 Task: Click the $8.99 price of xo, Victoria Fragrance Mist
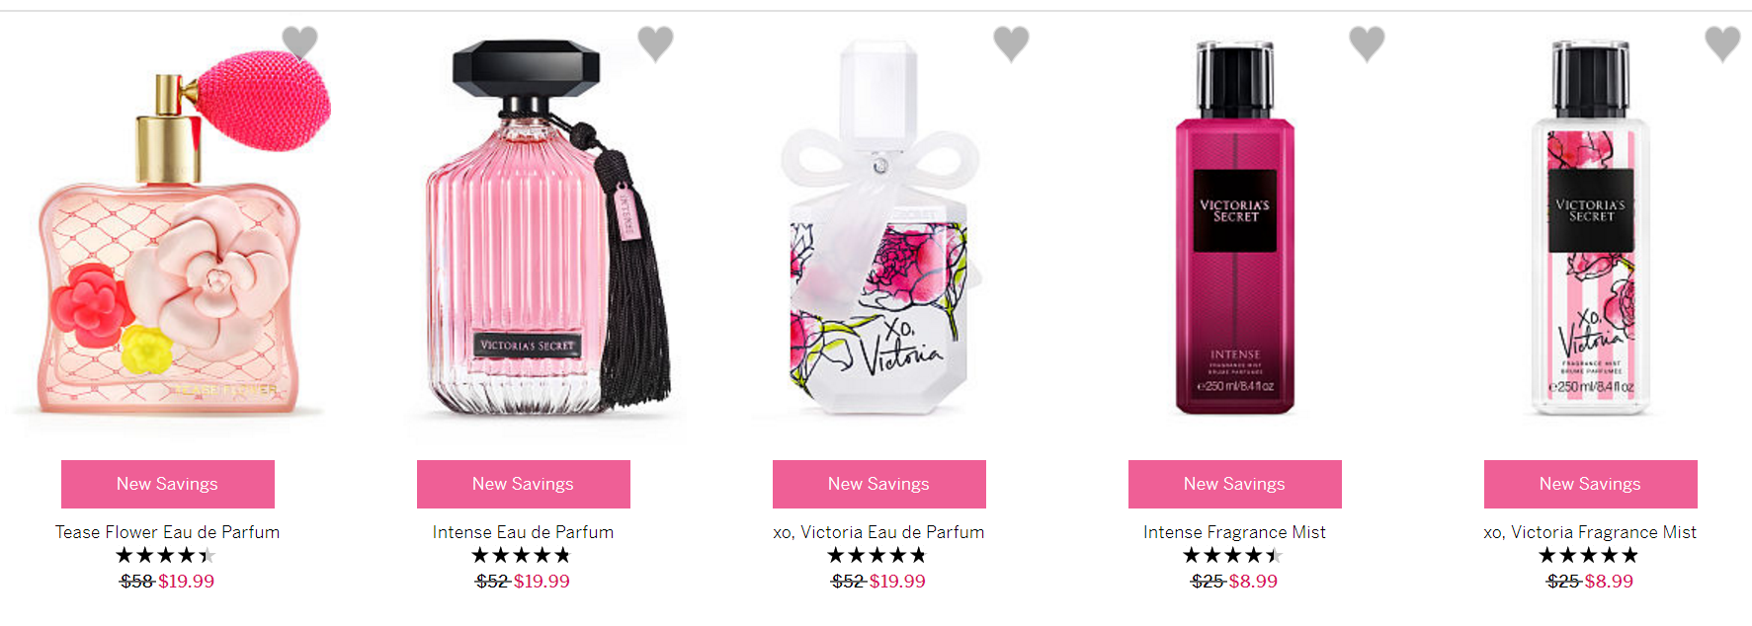[1609, 582]
